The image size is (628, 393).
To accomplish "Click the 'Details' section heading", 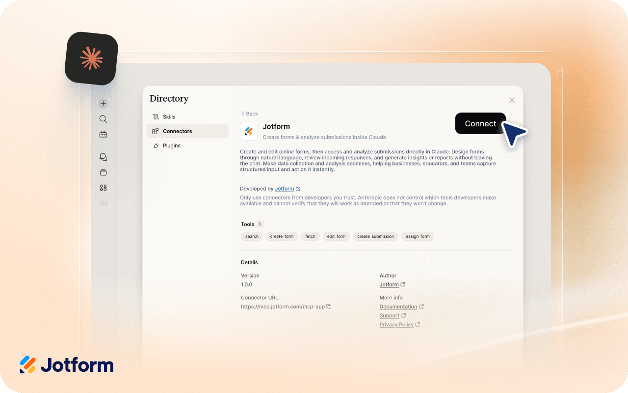I will (x=249, y=262).
